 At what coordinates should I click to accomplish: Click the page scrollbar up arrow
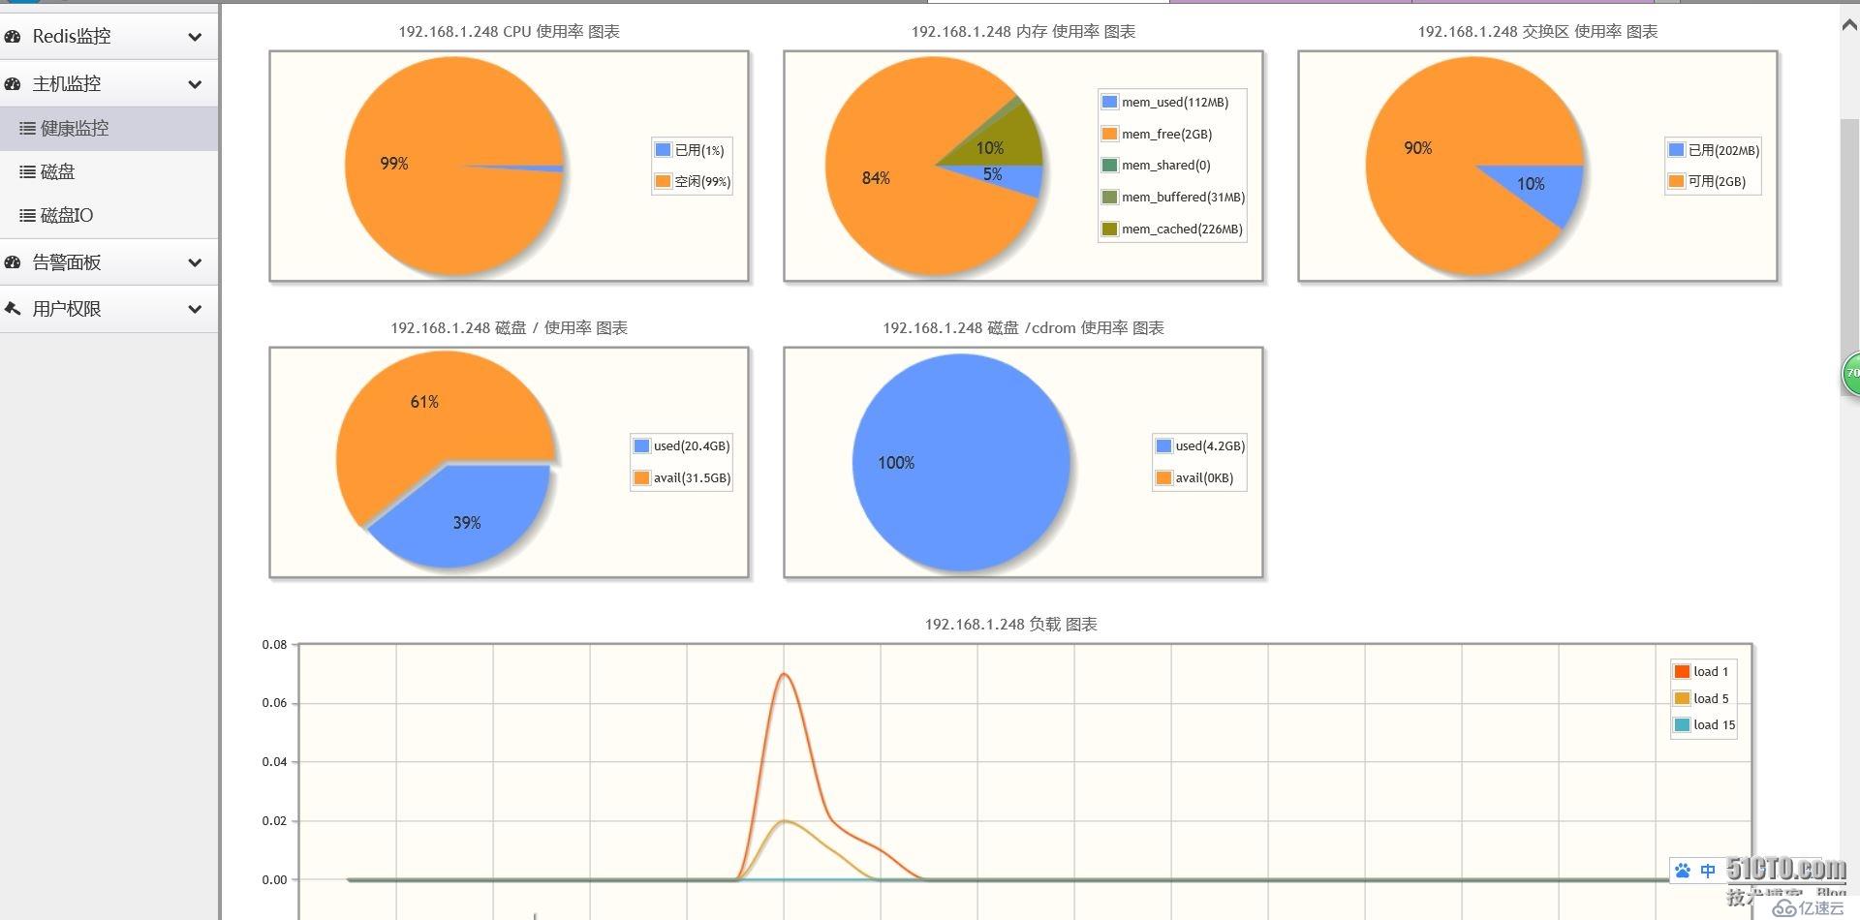pyautogui.click(x=1849, y=26)
